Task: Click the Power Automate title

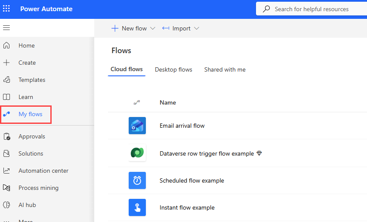Action: click(x=46, y=9)
